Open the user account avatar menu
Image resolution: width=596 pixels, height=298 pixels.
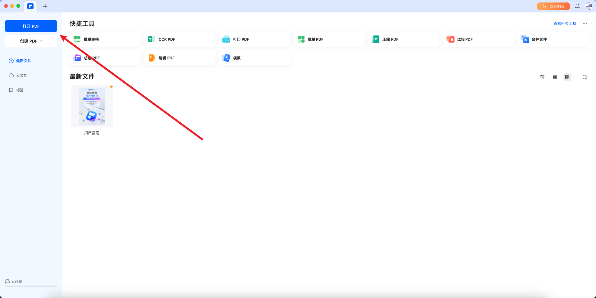coord(589,6)
